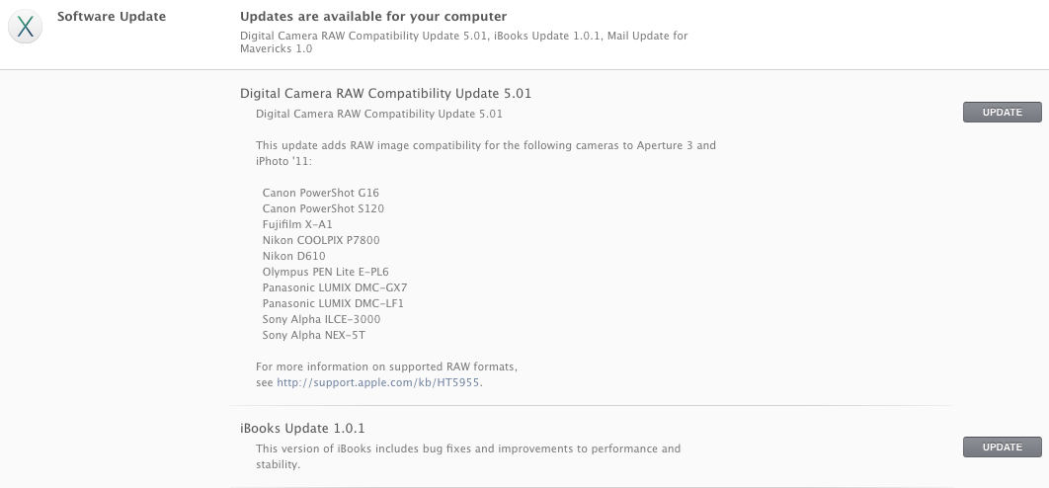Click the Canon PowerShot G16 entry

click(320, 193)
